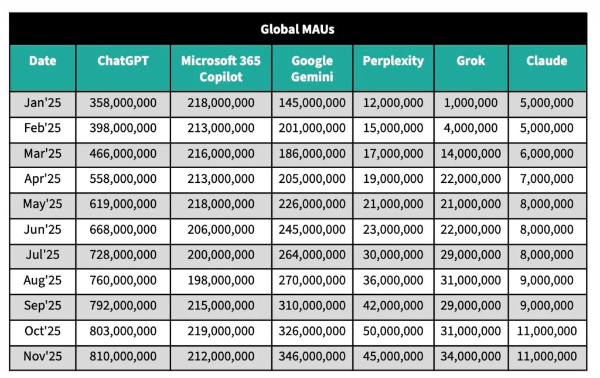600x378 pixels.
Task: Select Gemini's 346,000,000 cell
Action: 312,356
